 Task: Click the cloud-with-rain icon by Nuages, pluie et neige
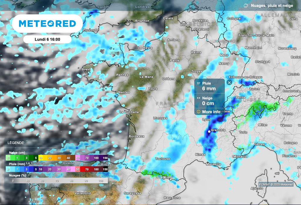[x=246, y=5]
